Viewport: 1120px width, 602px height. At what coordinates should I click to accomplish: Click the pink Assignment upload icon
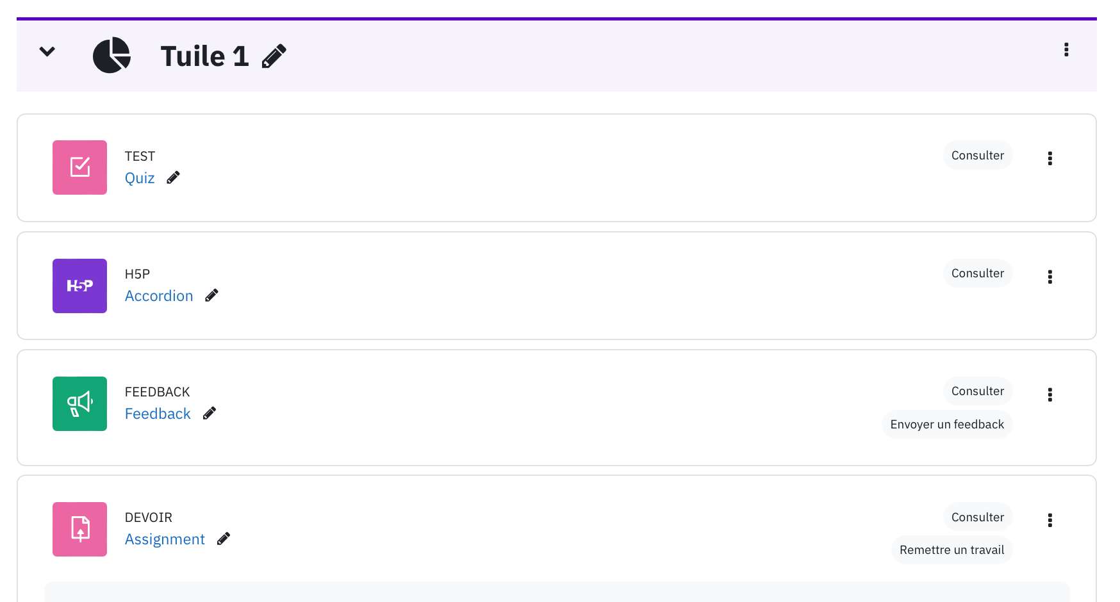[79, 529]
